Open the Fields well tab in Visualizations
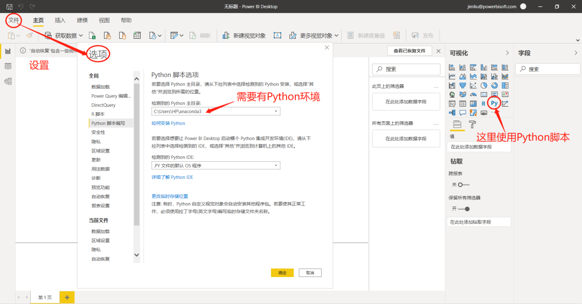The height and width of the screenshot is (304, 582). pos(458,125)
